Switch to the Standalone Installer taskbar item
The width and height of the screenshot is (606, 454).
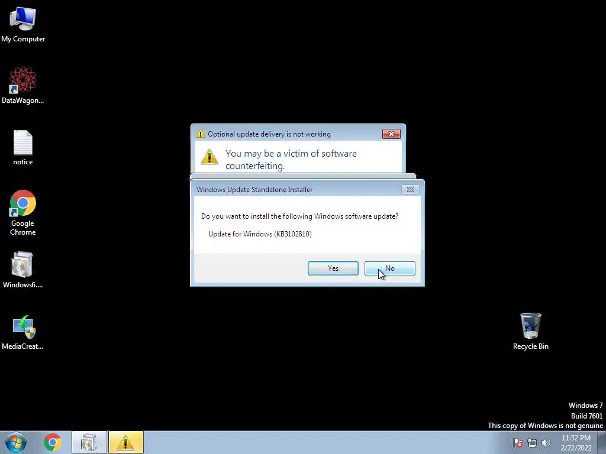[x=89, y=442]
